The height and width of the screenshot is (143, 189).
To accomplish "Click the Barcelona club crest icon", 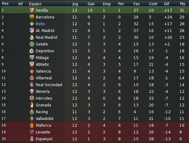I will tap(32, 17).
